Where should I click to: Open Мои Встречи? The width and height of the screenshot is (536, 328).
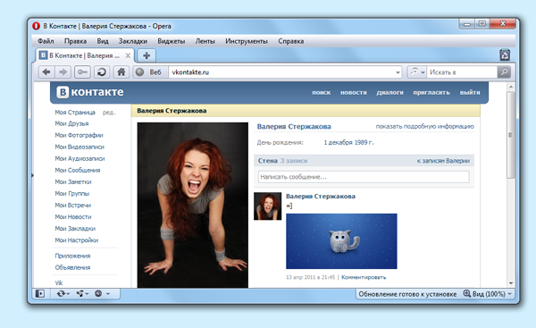pyautogui.click(x=73, y=205)
